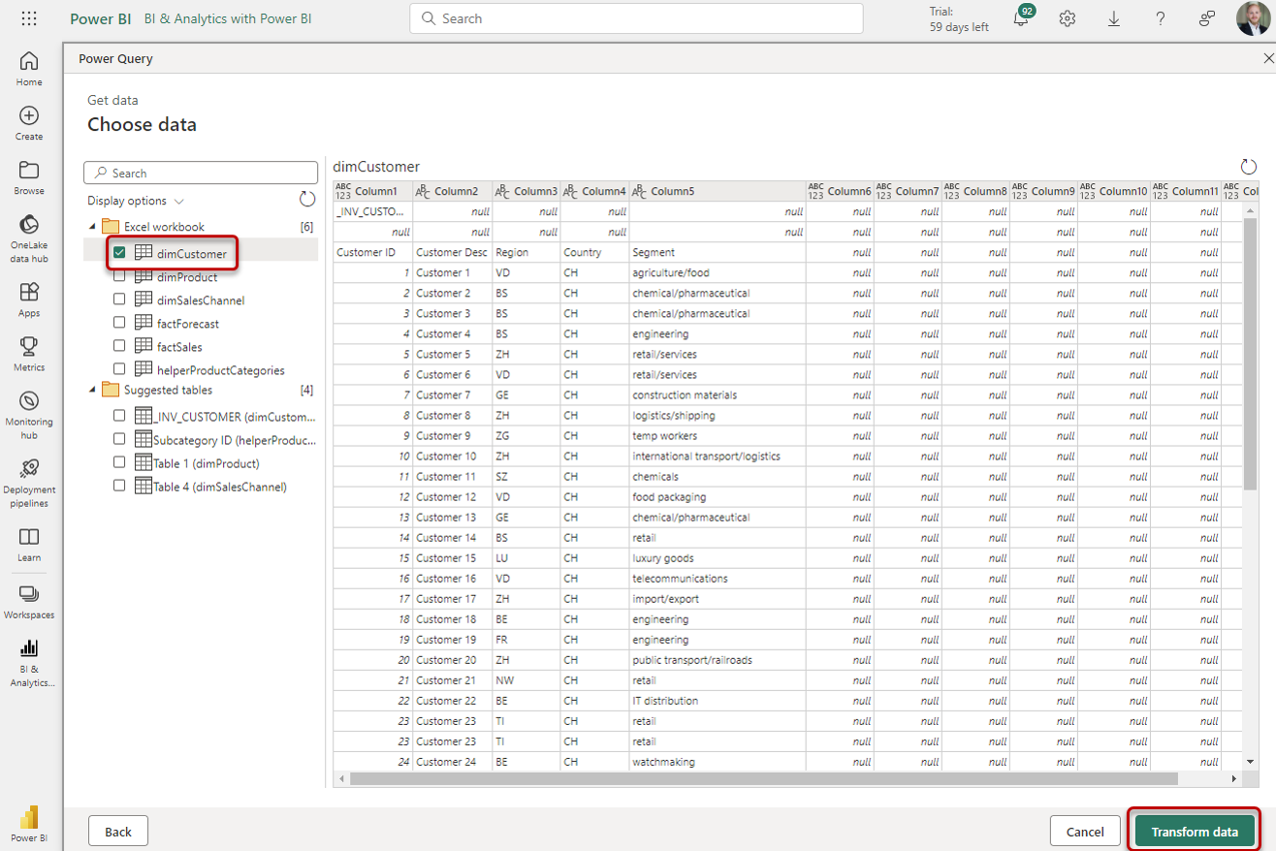Click the Column3 header
Screen dimensions: 1276x851
pos(526,191)
